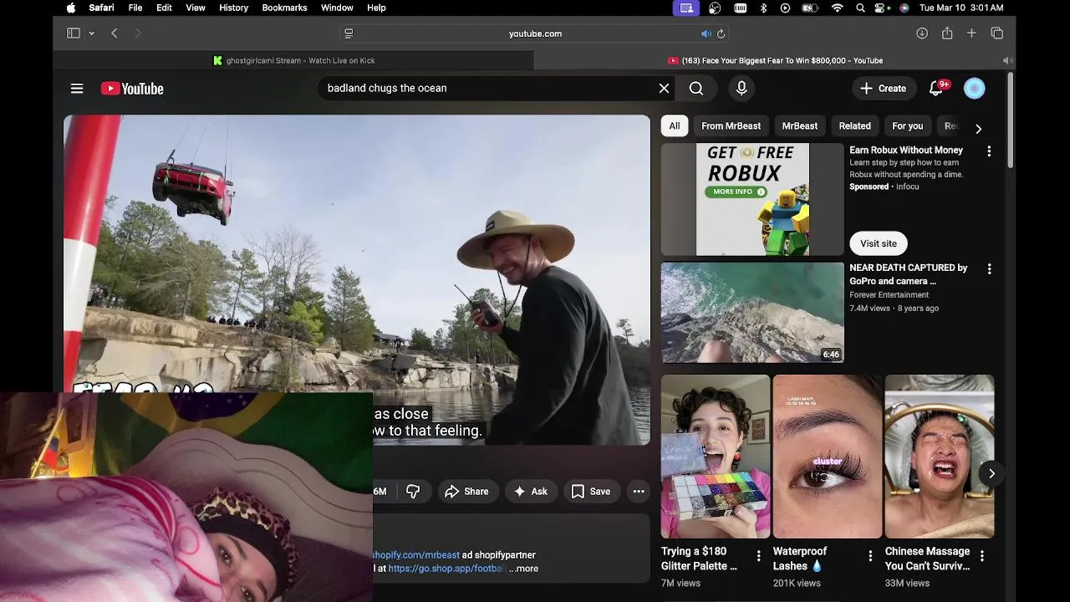Open the Safari History menu

[x=233, y=8]
